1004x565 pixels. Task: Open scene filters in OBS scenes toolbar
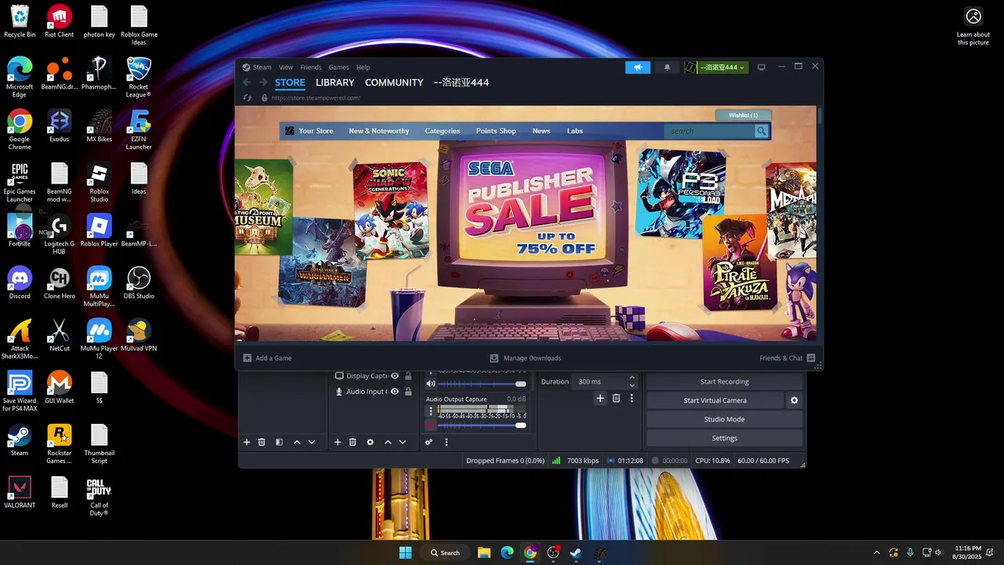click(279, 443)
